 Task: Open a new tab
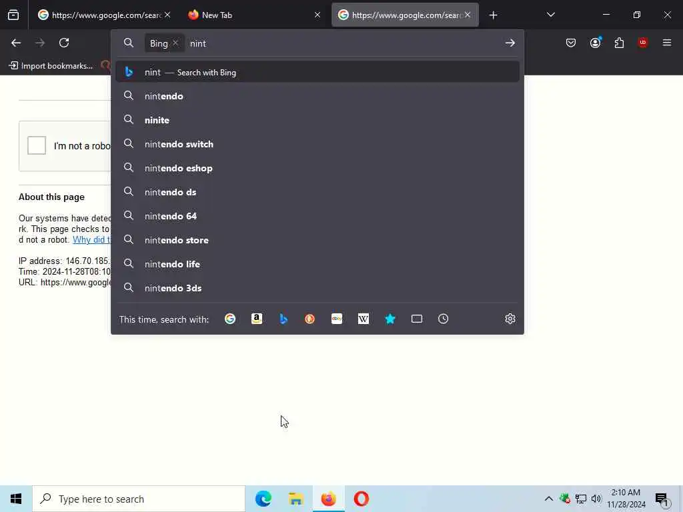coord(493,15)
